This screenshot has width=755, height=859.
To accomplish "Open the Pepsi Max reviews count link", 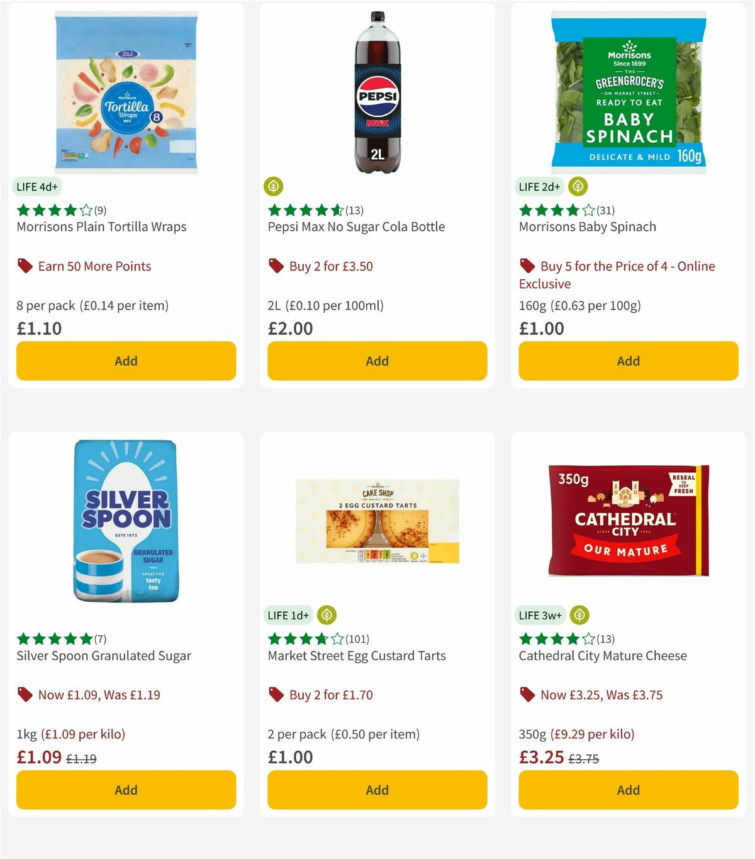I will point(352,210).
